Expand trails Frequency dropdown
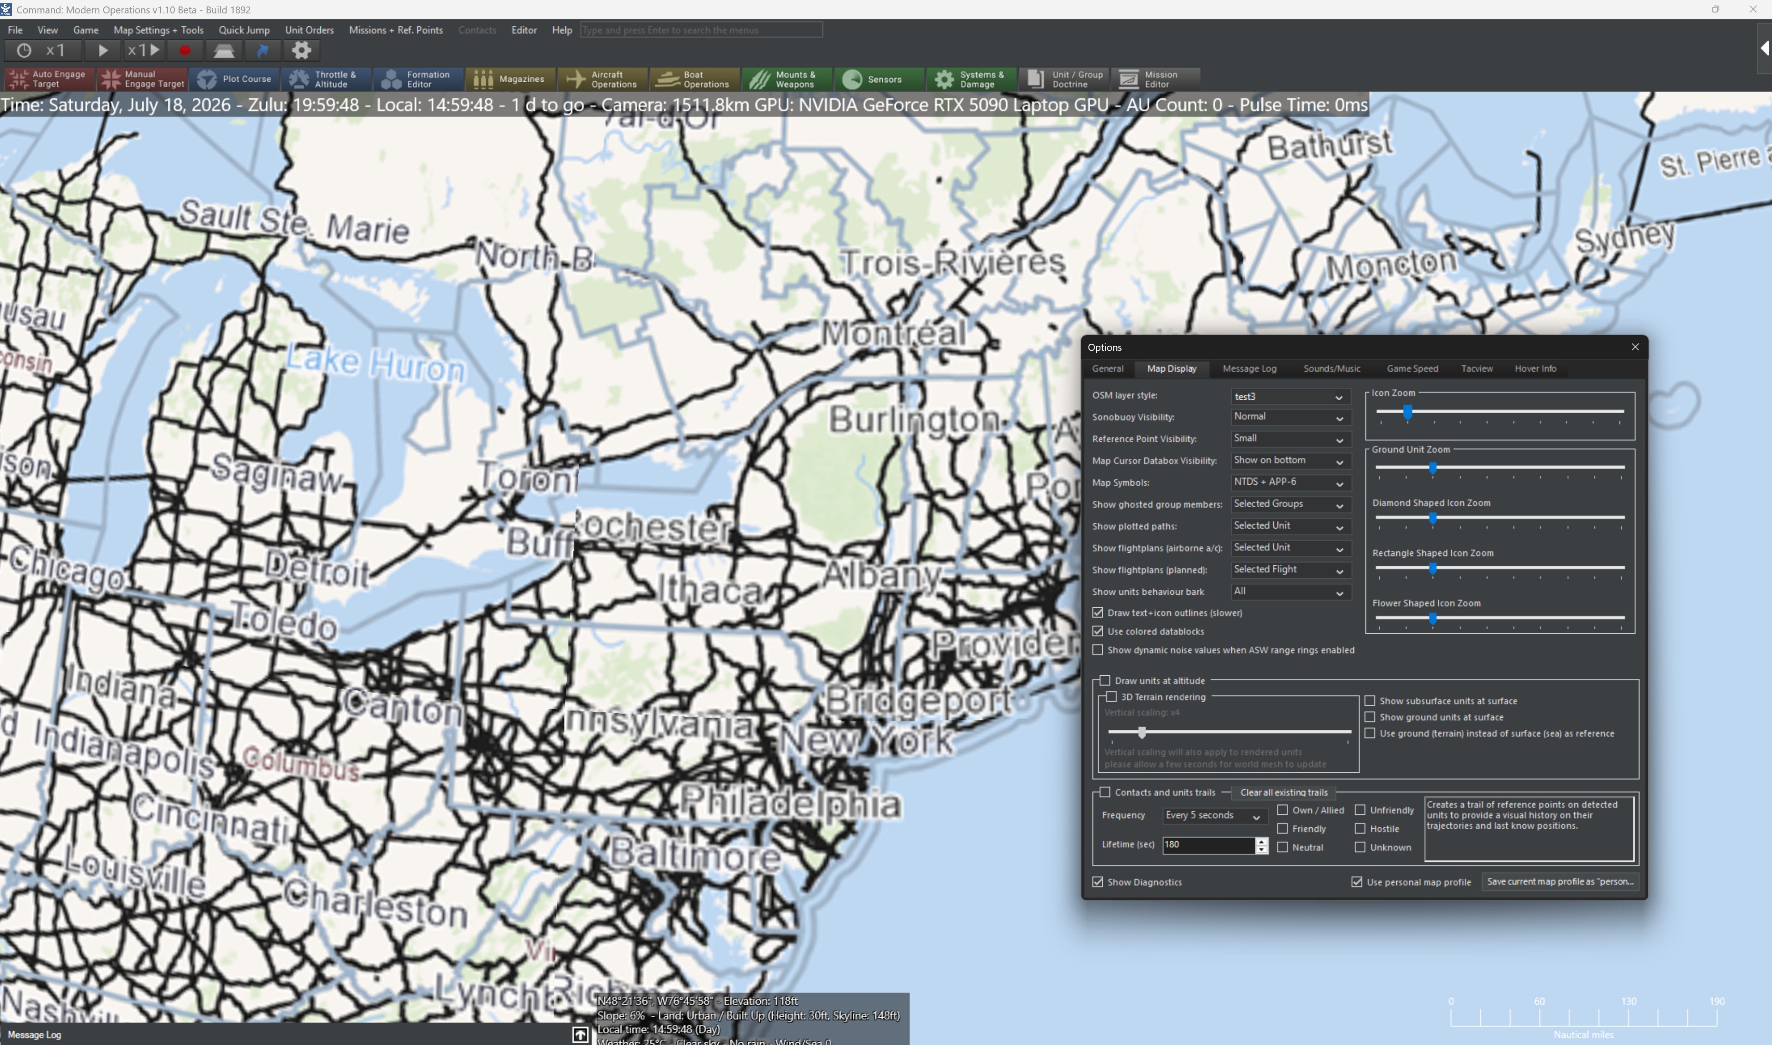 point(1214,815)
